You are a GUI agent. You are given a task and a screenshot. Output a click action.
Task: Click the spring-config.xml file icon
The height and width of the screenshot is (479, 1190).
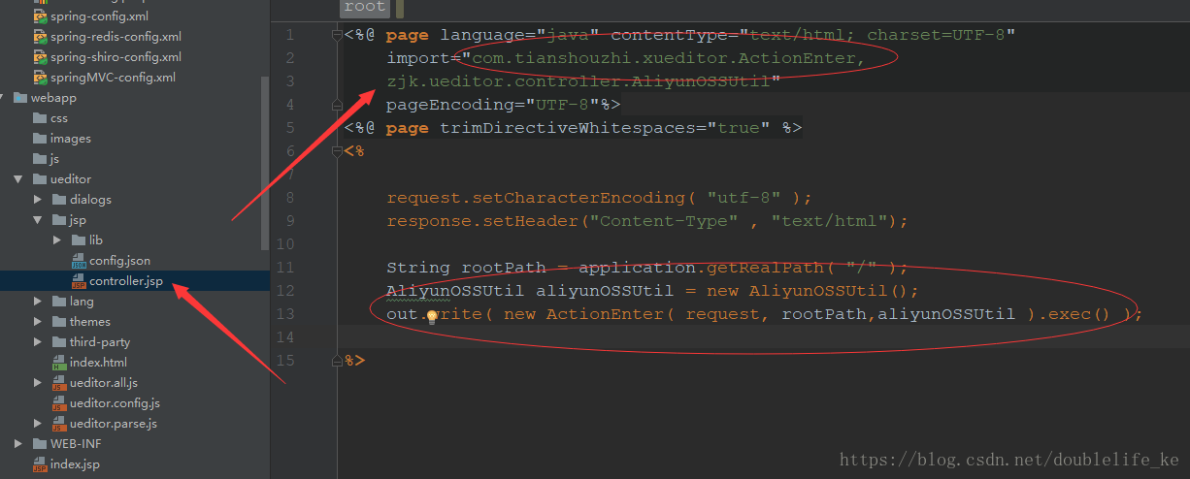click(x=40, y=16)
